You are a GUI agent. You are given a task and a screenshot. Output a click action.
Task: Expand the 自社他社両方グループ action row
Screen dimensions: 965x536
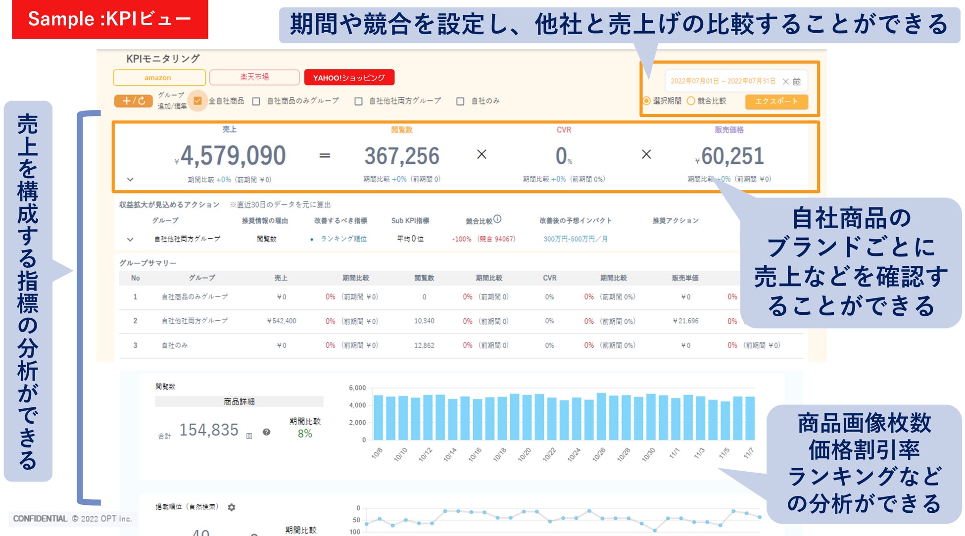(130, 239)
